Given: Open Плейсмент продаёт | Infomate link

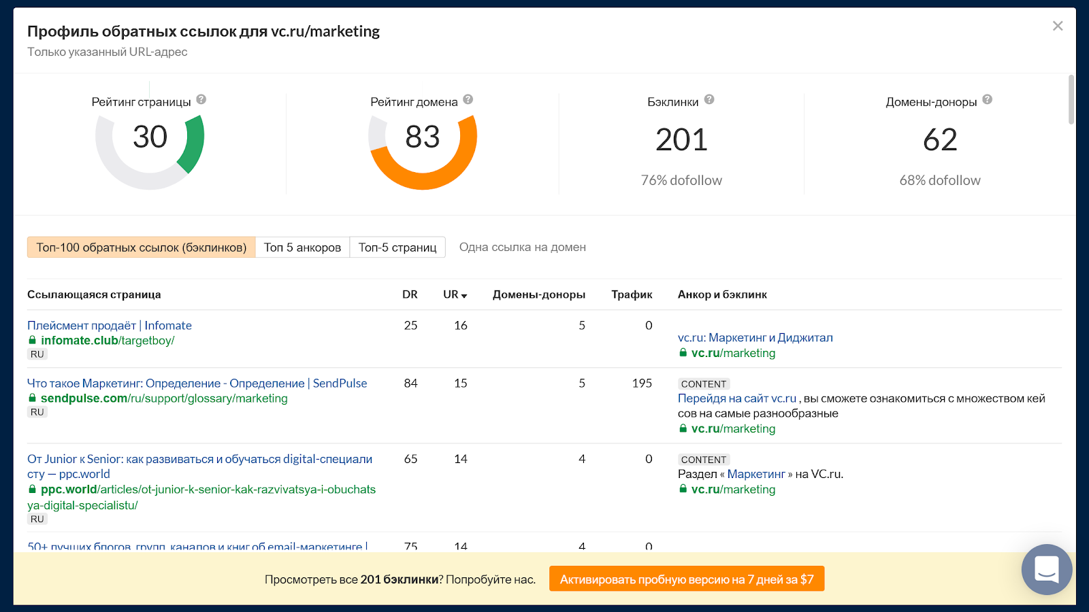Looking at the screenshot, I should pyautogui.click(x=110, y=326).
